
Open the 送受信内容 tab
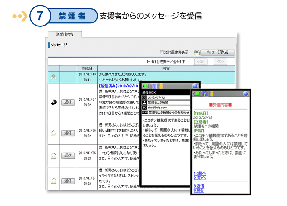[65, 34]
